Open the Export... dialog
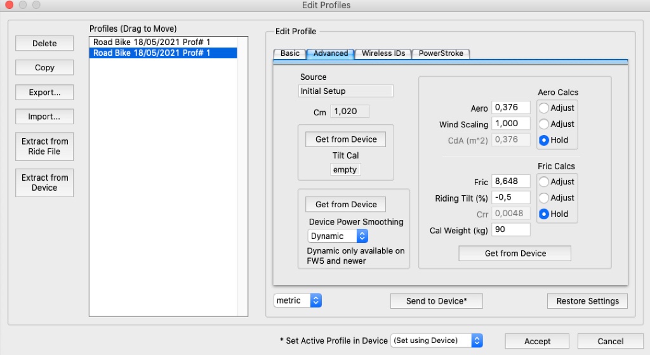Screen dimensions: 650x355 [44, 93]
